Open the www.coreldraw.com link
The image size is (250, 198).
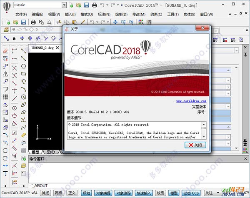[x=191, y=101]
